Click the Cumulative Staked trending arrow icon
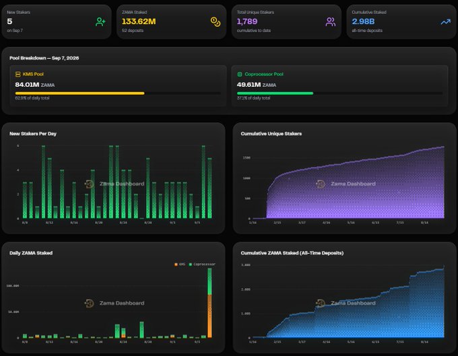The image size is (458, 356). tap(445, 22)
